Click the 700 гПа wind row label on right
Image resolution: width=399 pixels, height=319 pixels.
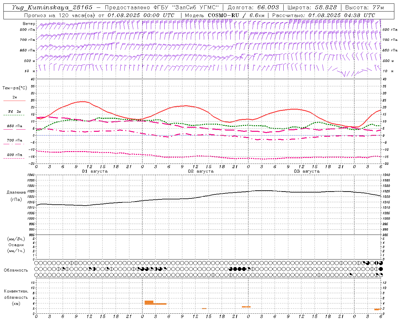click(x=390, y=40)
